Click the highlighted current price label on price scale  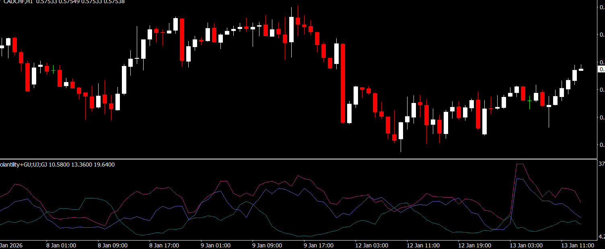click(x=601, y=69)
